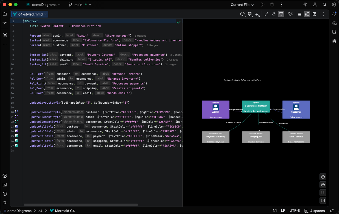Select the c4-styled.mmd editor tab
Image resolution: width=339 pixels, height=214 pixels.
point(30,14)
